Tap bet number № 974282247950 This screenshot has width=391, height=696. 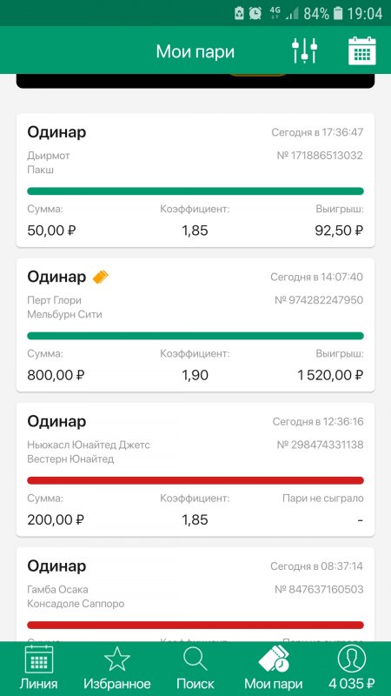pyautogui.click(x=319, y=300)
